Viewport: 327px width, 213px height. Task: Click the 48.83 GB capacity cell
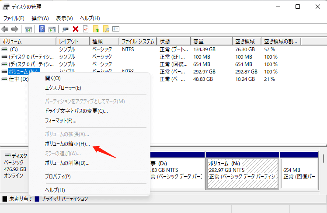click(203, 79)
